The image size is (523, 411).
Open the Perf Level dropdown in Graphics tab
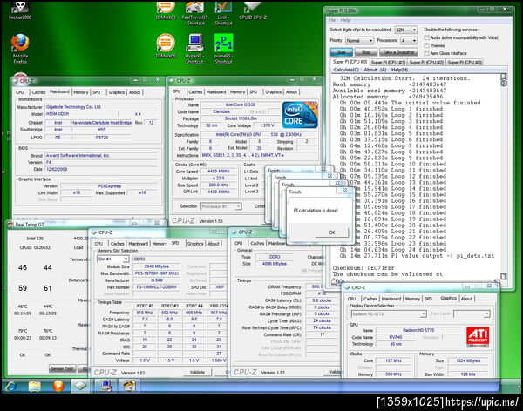tap(472, 314)
